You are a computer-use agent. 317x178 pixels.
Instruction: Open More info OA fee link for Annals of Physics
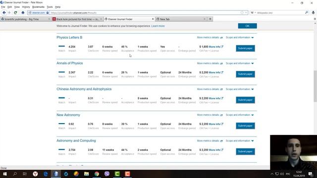pyautogui.click(x=216, y=73)
